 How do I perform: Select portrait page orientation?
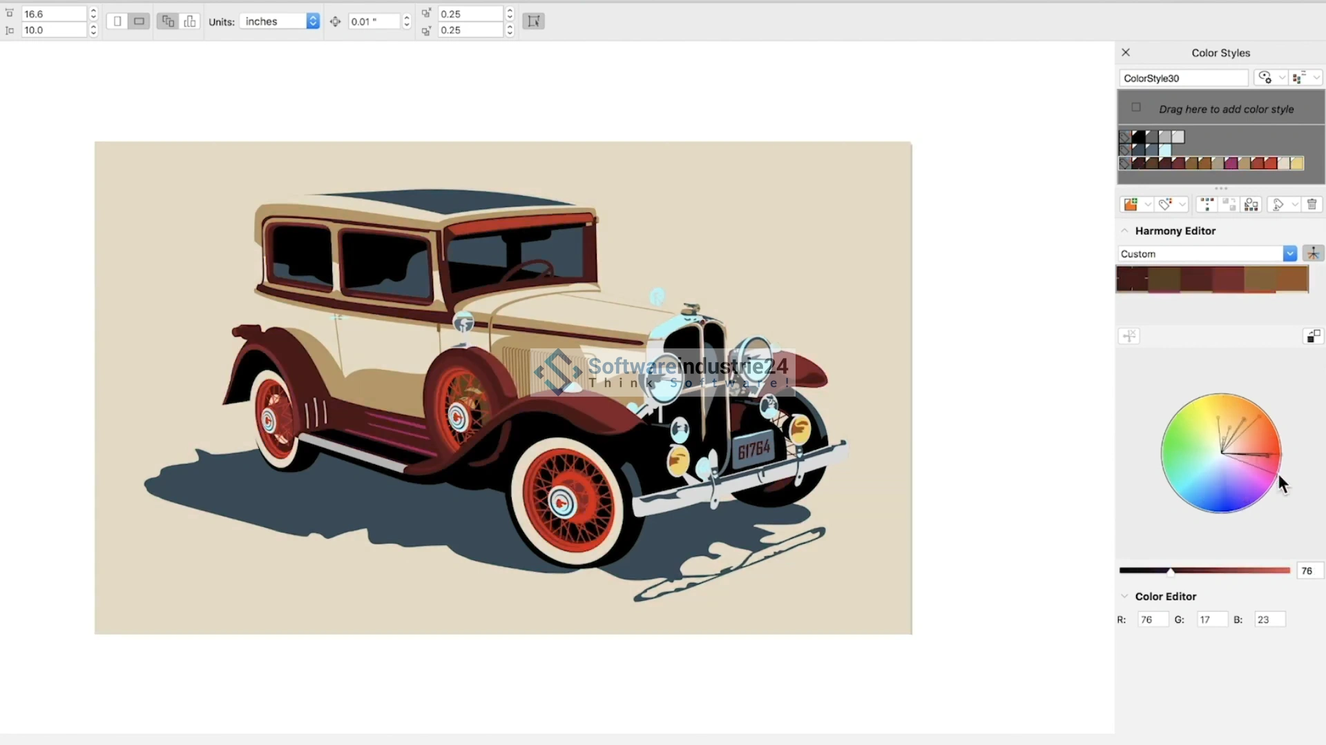coord(117,21)
